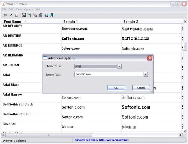Open the Help menu
The image size is (188, 144).
[x=38, y=9]
